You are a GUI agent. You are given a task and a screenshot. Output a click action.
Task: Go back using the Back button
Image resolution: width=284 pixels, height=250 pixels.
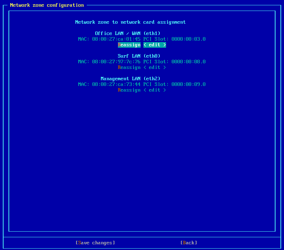click(x=189, y=243)
